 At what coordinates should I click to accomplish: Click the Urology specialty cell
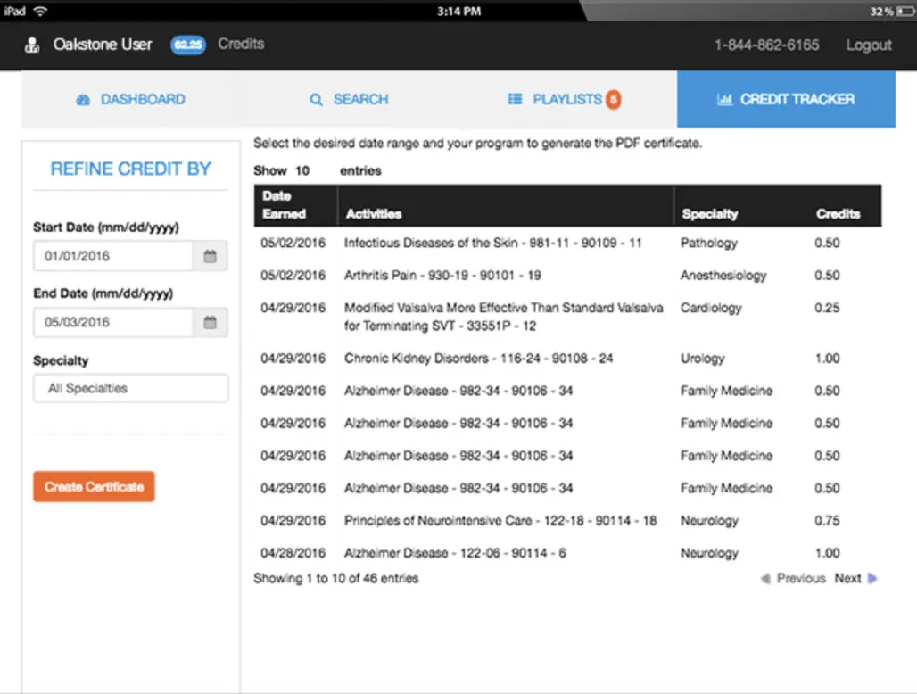click(702, 359)
